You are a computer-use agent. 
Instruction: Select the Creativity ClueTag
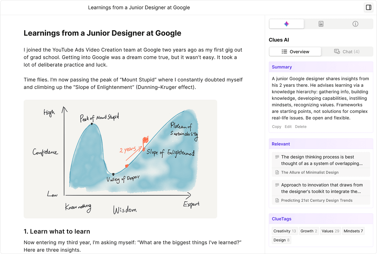click(284, 231)
